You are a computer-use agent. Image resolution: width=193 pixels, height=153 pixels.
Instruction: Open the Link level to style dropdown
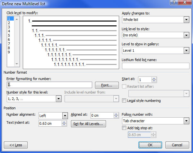pos(186,35)
